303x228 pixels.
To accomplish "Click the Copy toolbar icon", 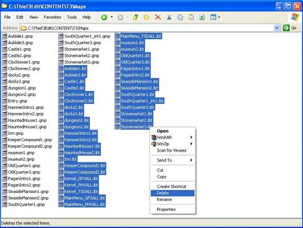I will (x=180, y=17).
